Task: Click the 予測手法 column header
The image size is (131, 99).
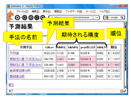Action: 26,47
